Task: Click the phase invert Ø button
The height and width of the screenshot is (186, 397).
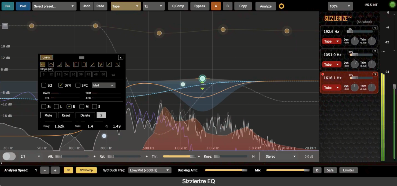Action: click(x=317, y=170)
